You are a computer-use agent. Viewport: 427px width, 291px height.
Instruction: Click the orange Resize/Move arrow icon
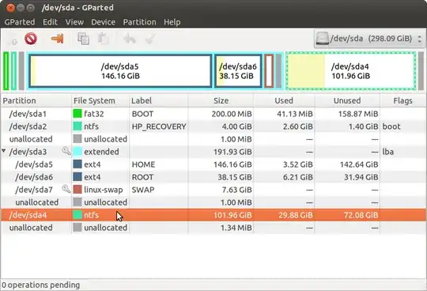tap(57, 39)
